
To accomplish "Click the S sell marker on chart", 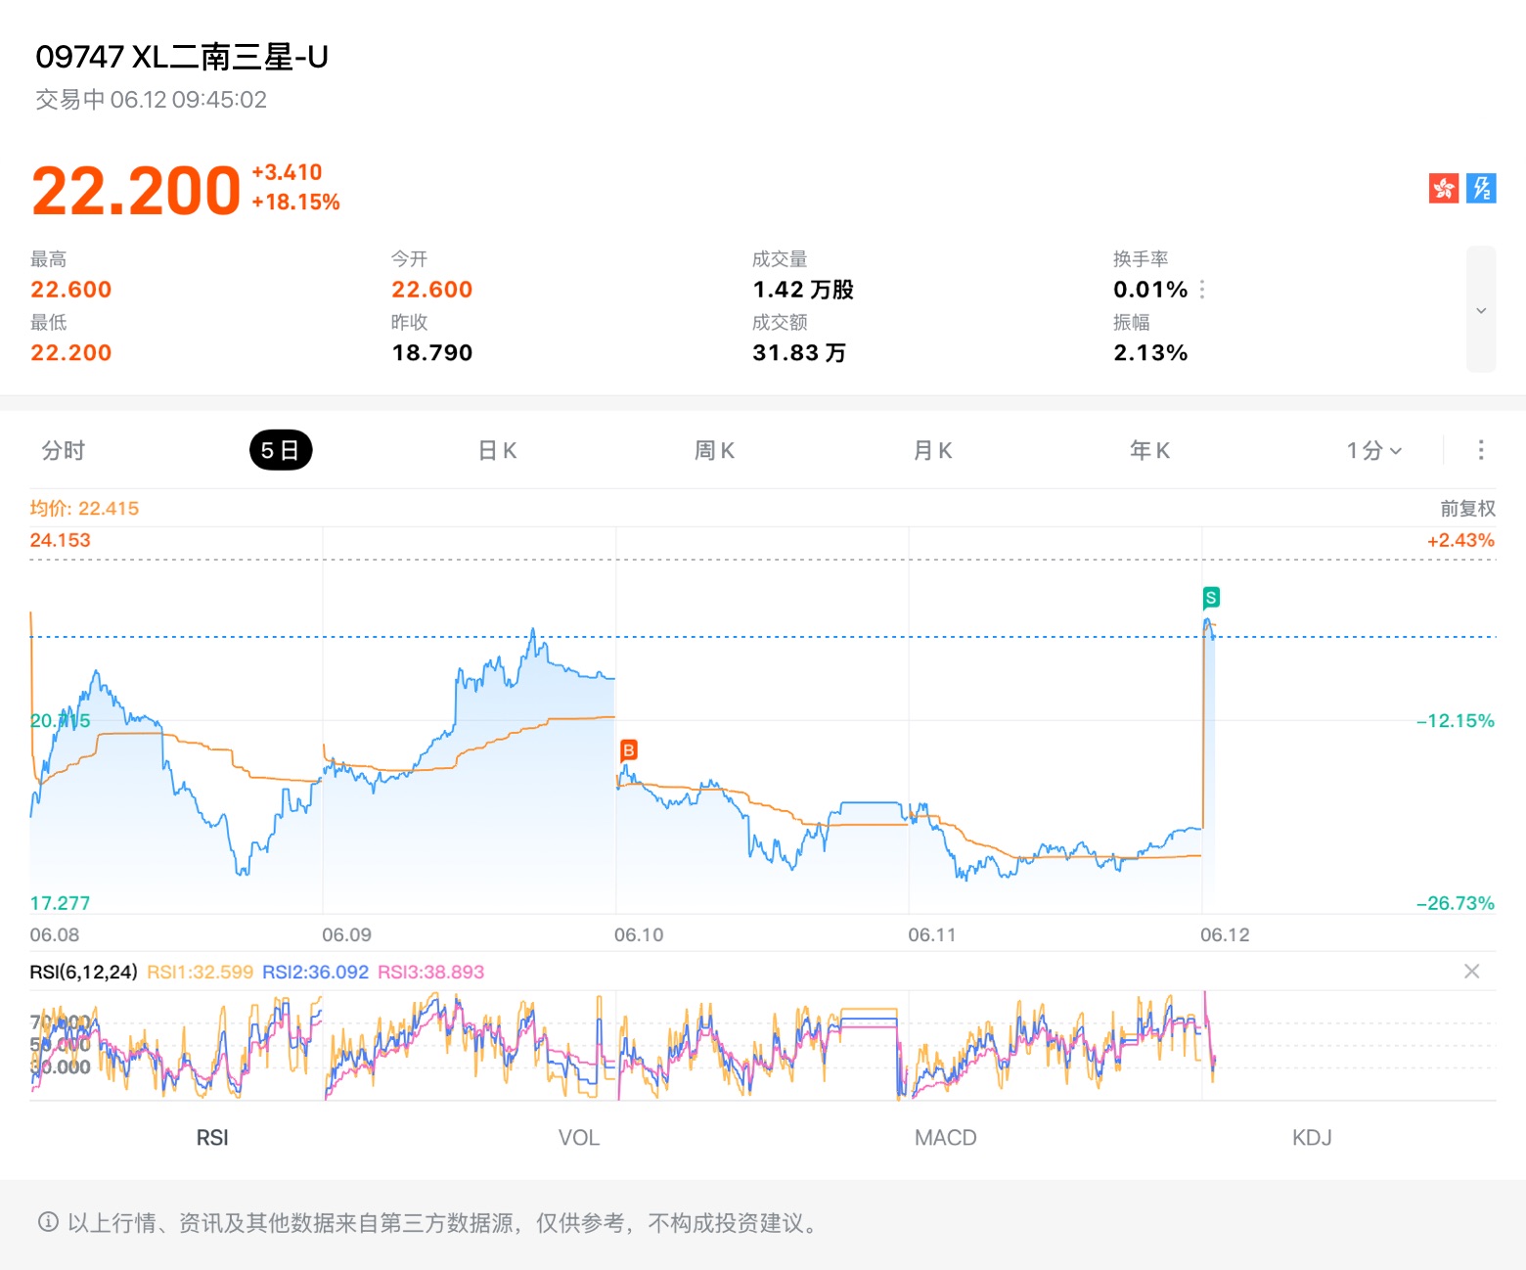I will (x=1211, y=598).
